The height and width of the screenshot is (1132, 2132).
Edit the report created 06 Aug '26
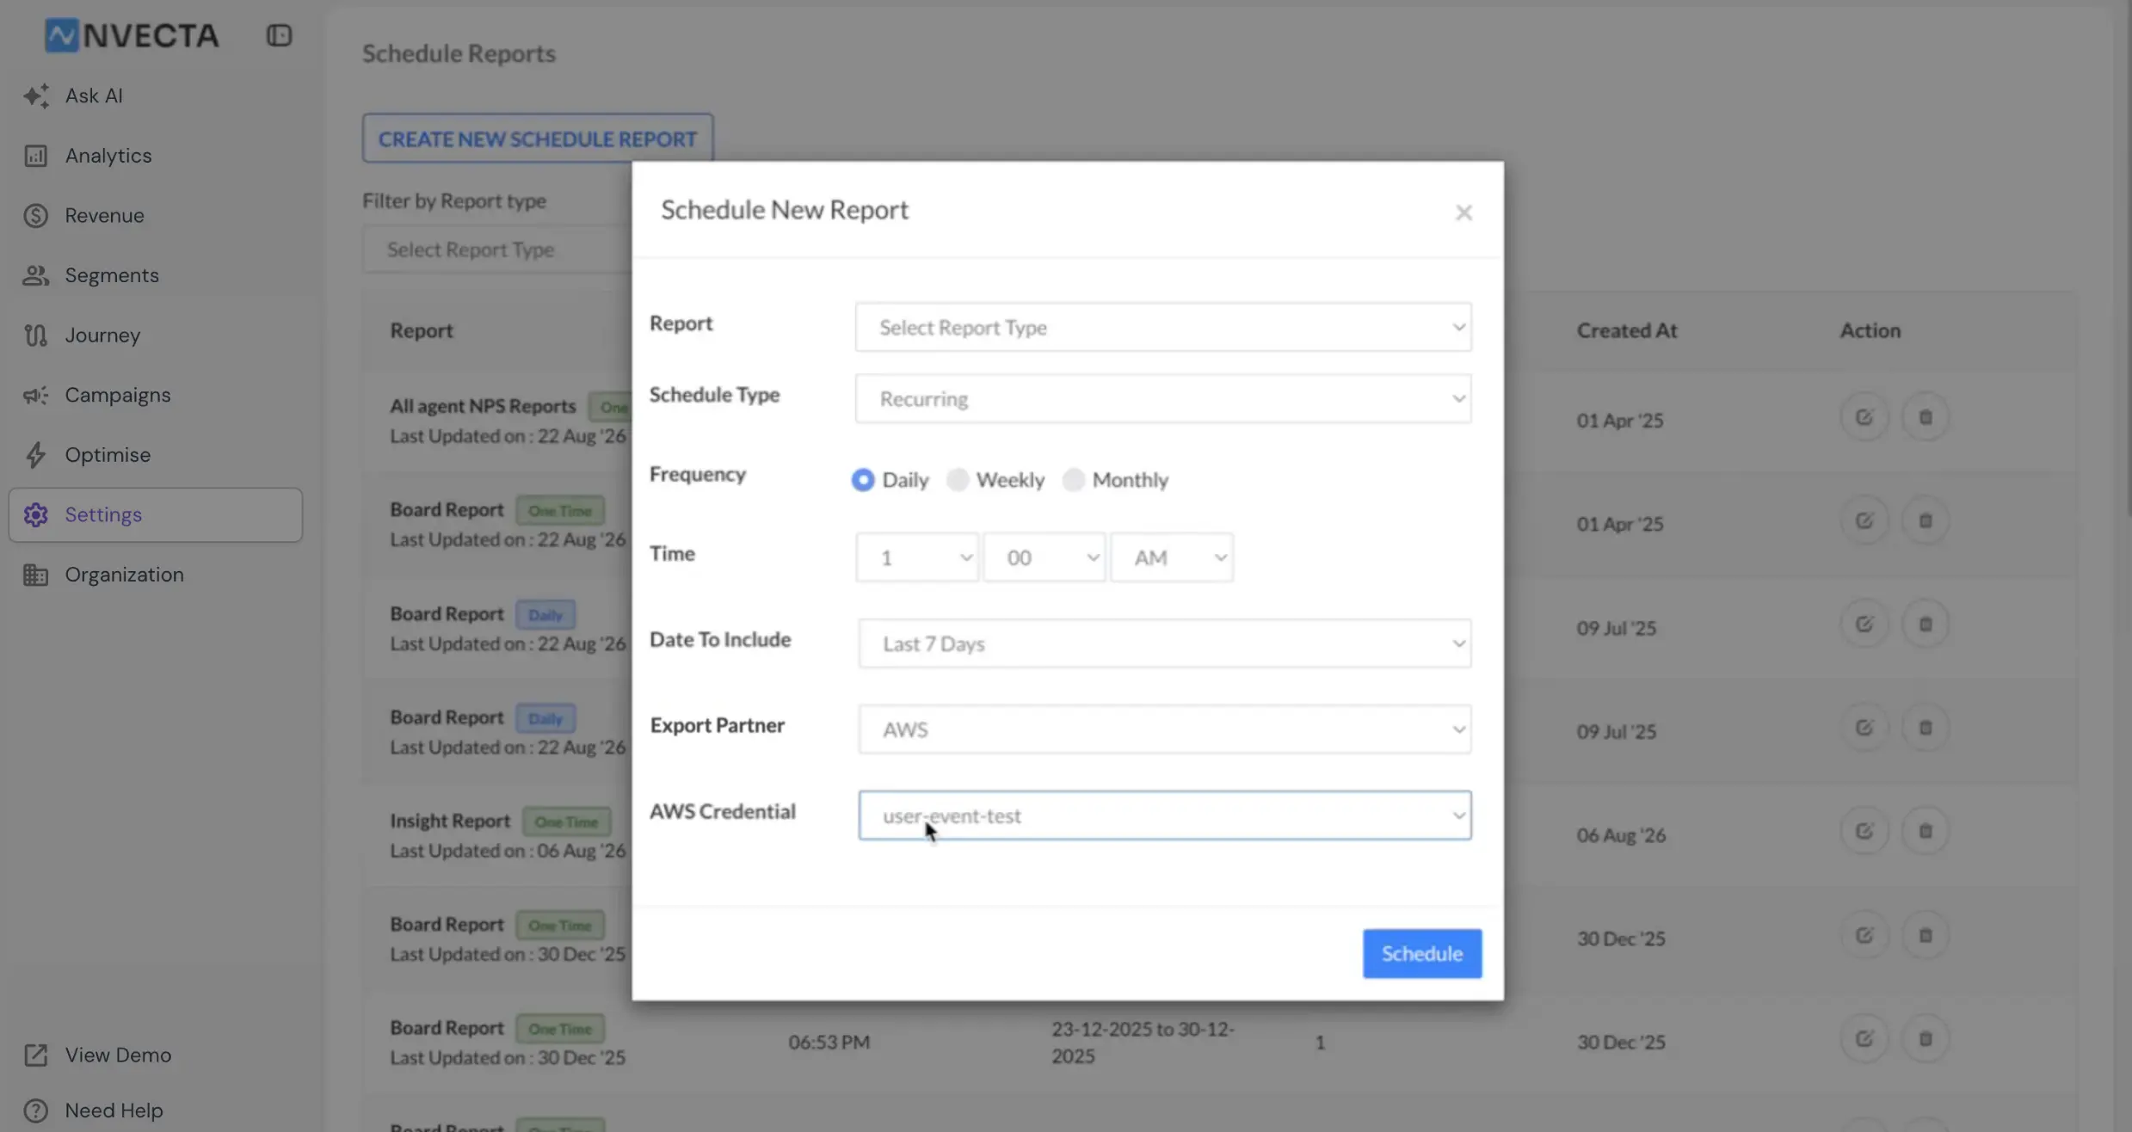click(x=1864, y=832)
